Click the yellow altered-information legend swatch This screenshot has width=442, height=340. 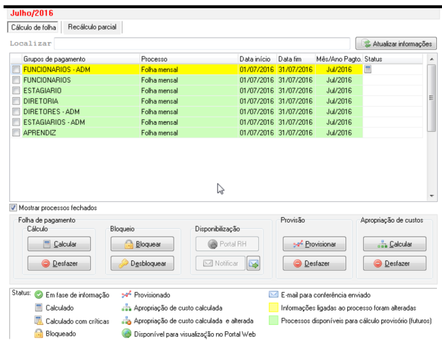[273, 308]
